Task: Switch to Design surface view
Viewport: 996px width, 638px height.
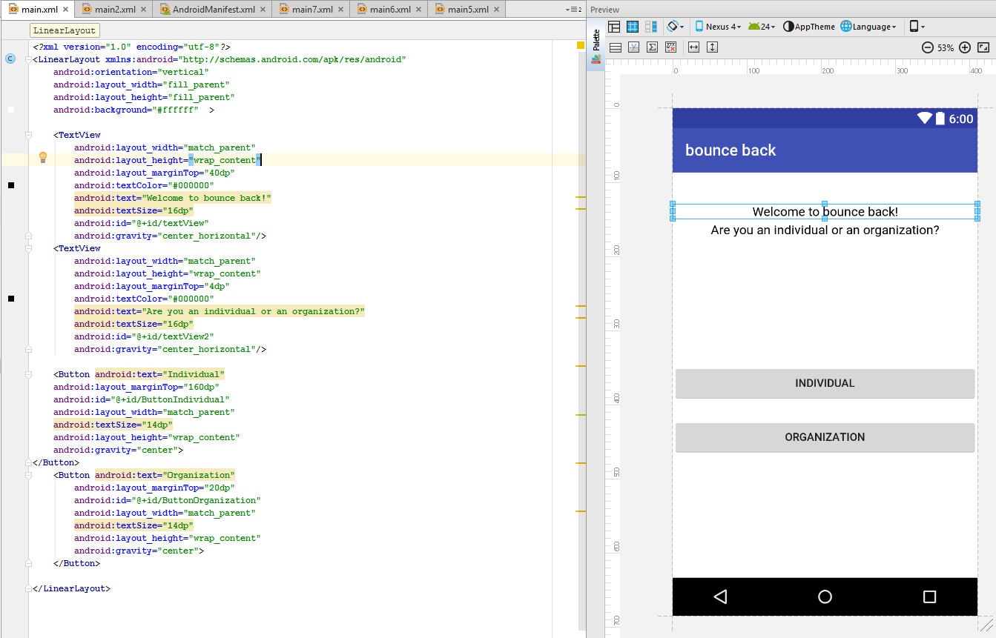Action: tap(614, 27)
